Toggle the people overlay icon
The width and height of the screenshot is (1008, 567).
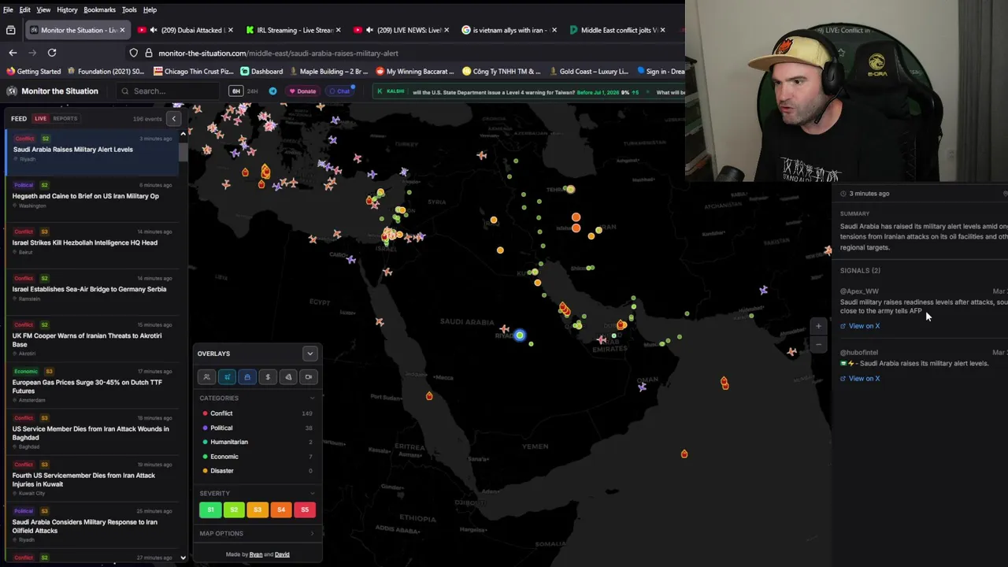click(x=206, y=377)
